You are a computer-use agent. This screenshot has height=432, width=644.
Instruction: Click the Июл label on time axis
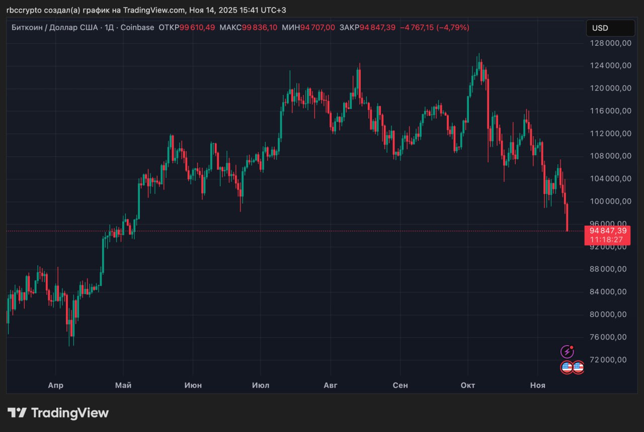[261, 385]
